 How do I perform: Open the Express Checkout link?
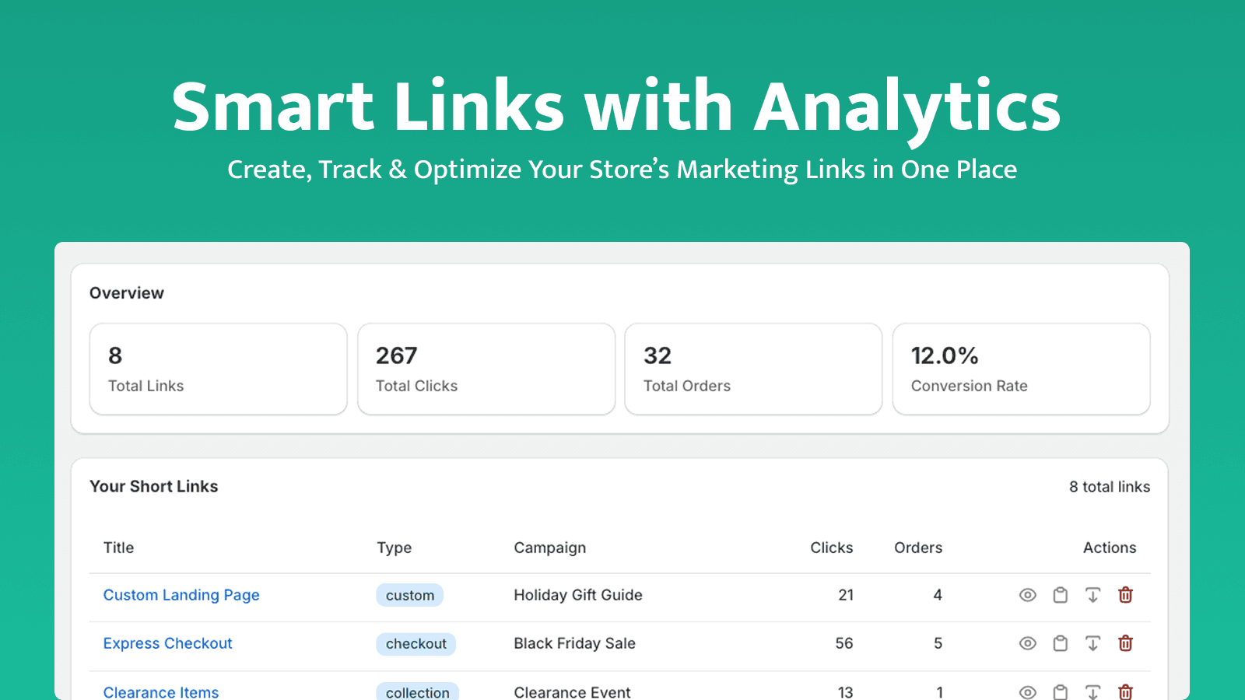pos(167,643)
